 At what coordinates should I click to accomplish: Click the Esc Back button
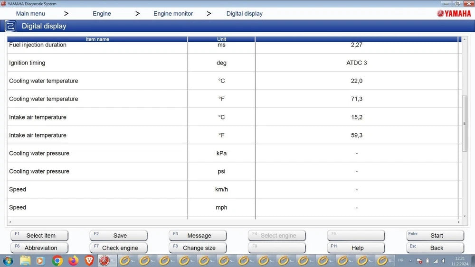pyautogui.click(x=435, y=248)
